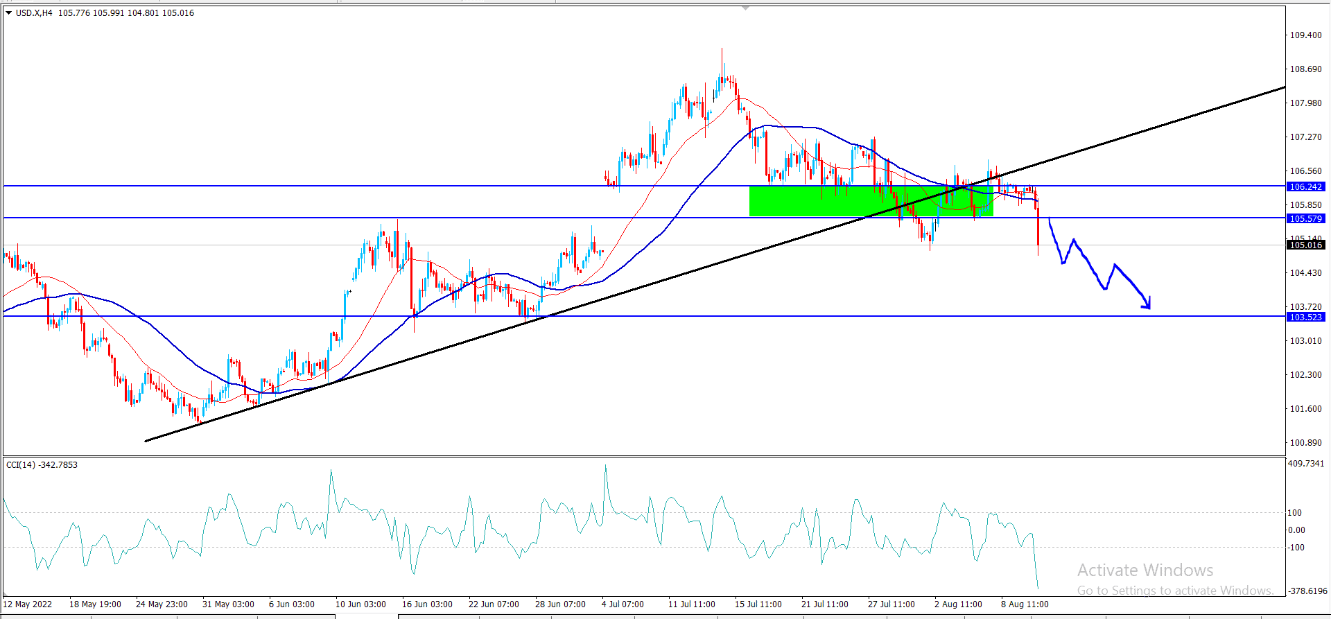Click the 8 Aug 11:00 time label

tap(1025, 604)
